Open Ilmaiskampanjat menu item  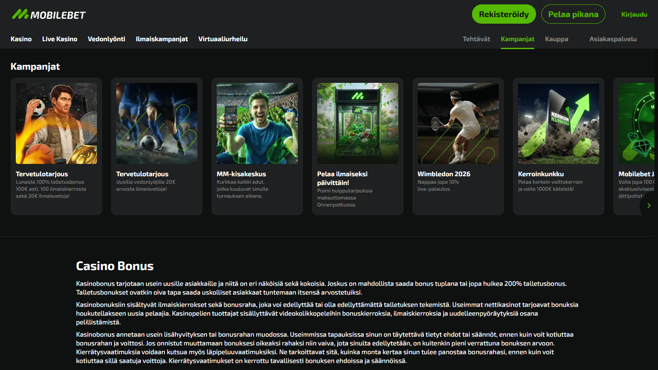(x=162, y=39)
